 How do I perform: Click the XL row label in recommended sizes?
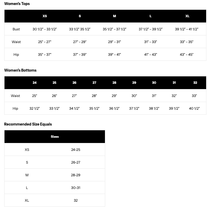pos(27,200)
